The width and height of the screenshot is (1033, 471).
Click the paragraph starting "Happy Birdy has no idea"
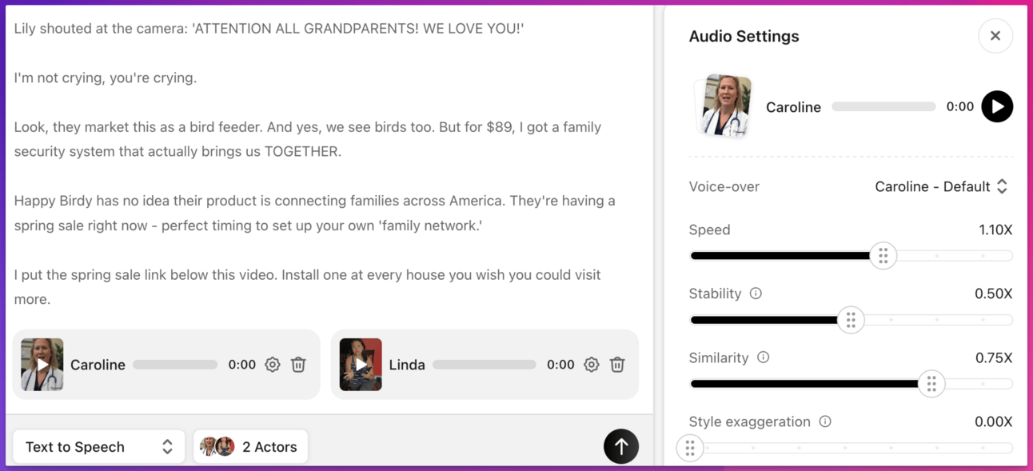click(315, 214)
